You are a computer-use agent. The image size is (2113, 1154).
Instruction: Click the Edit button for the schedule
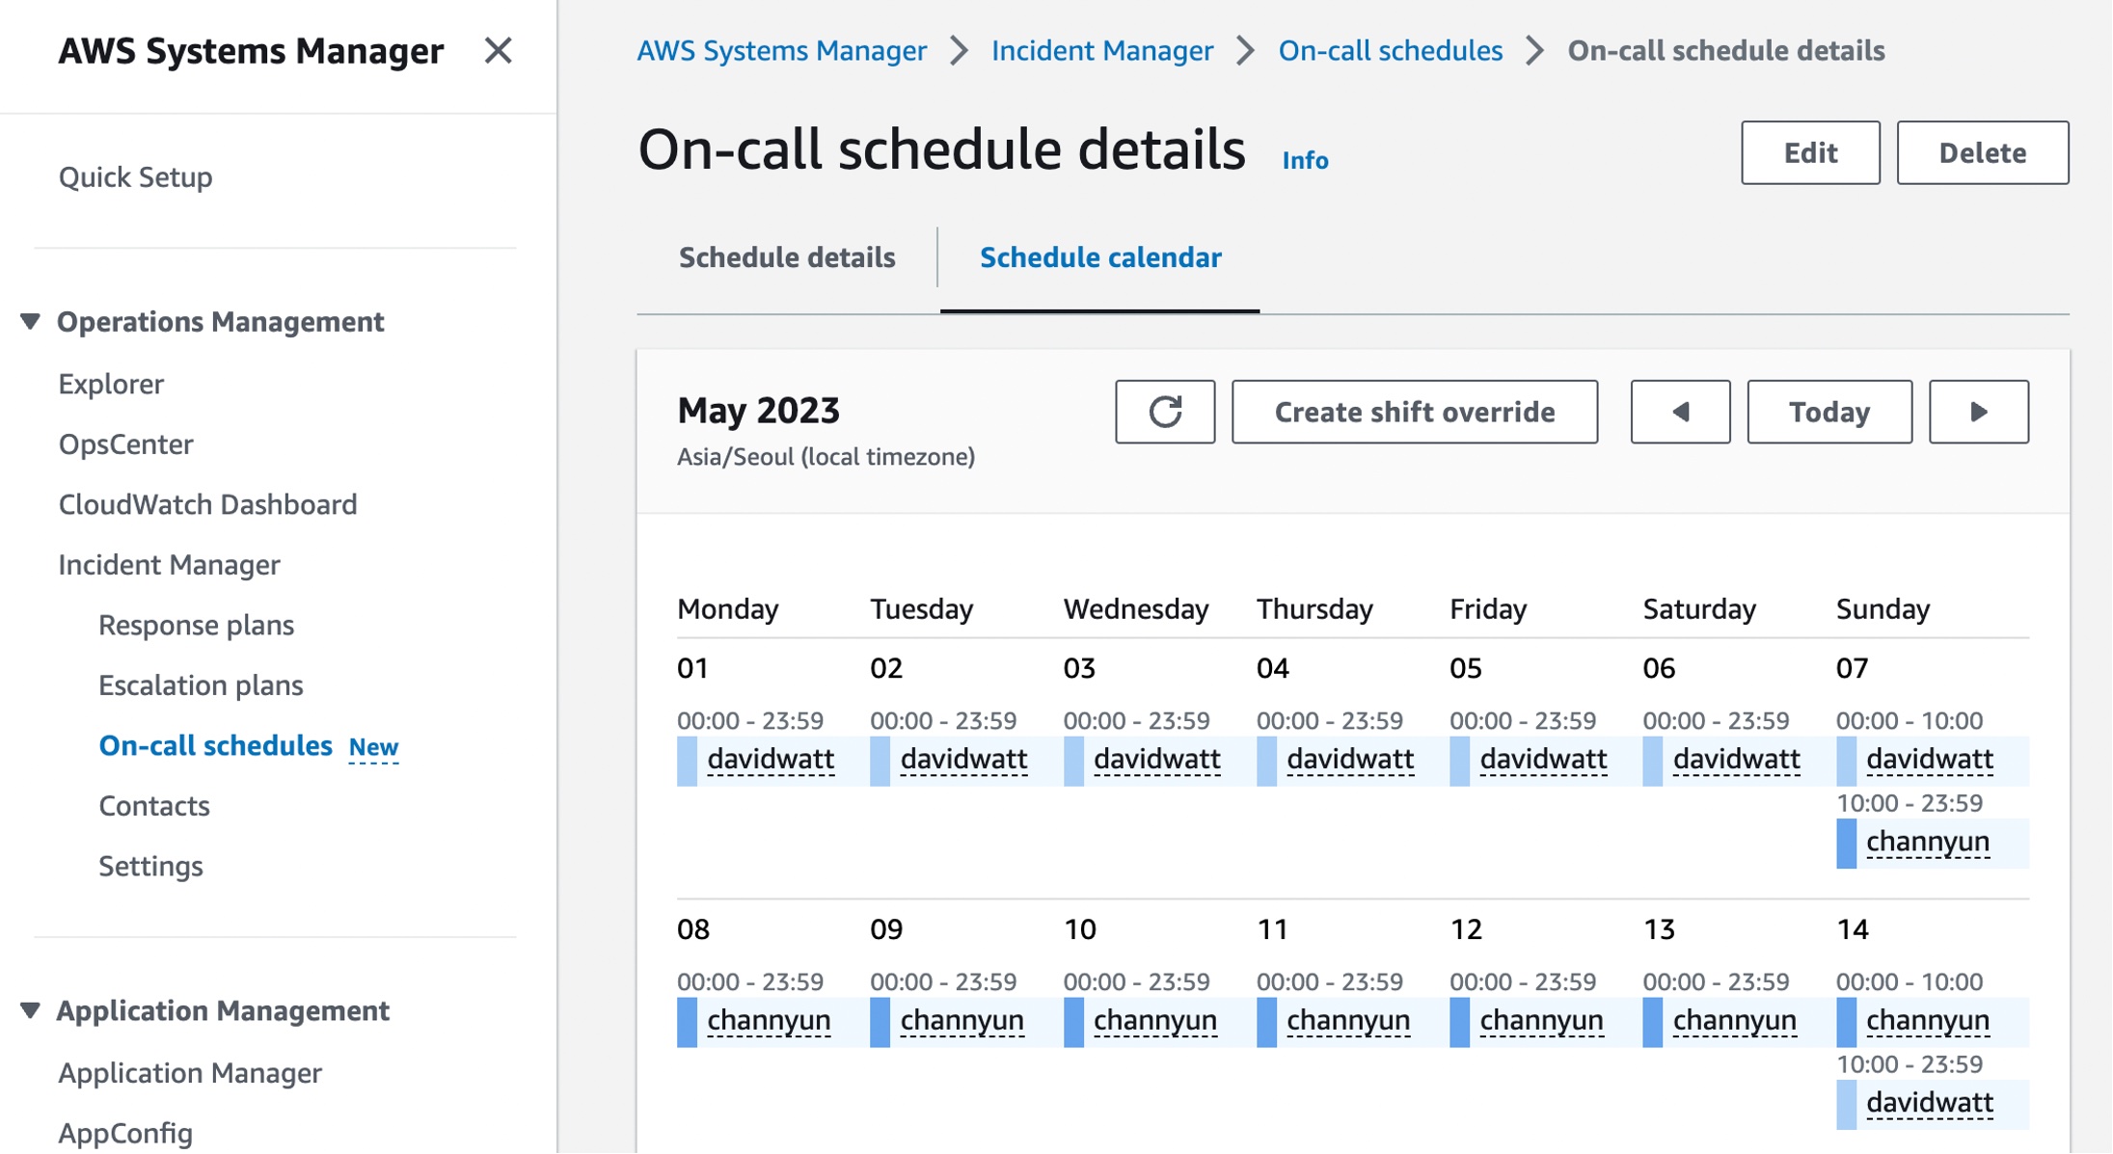pos(1810,152)
